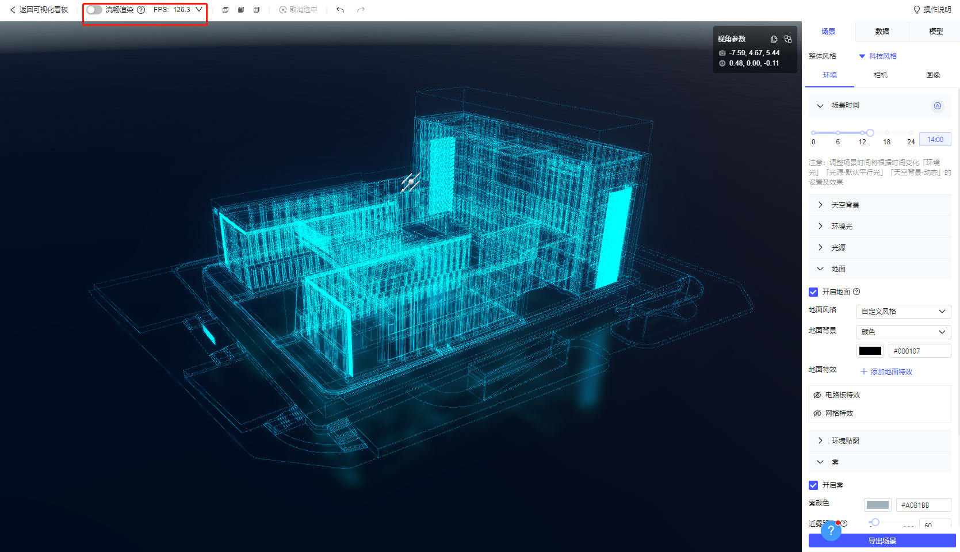This screenshot has width=960, height=552.
Task: Click the redo arrow icon
Action: coord(361,10)
